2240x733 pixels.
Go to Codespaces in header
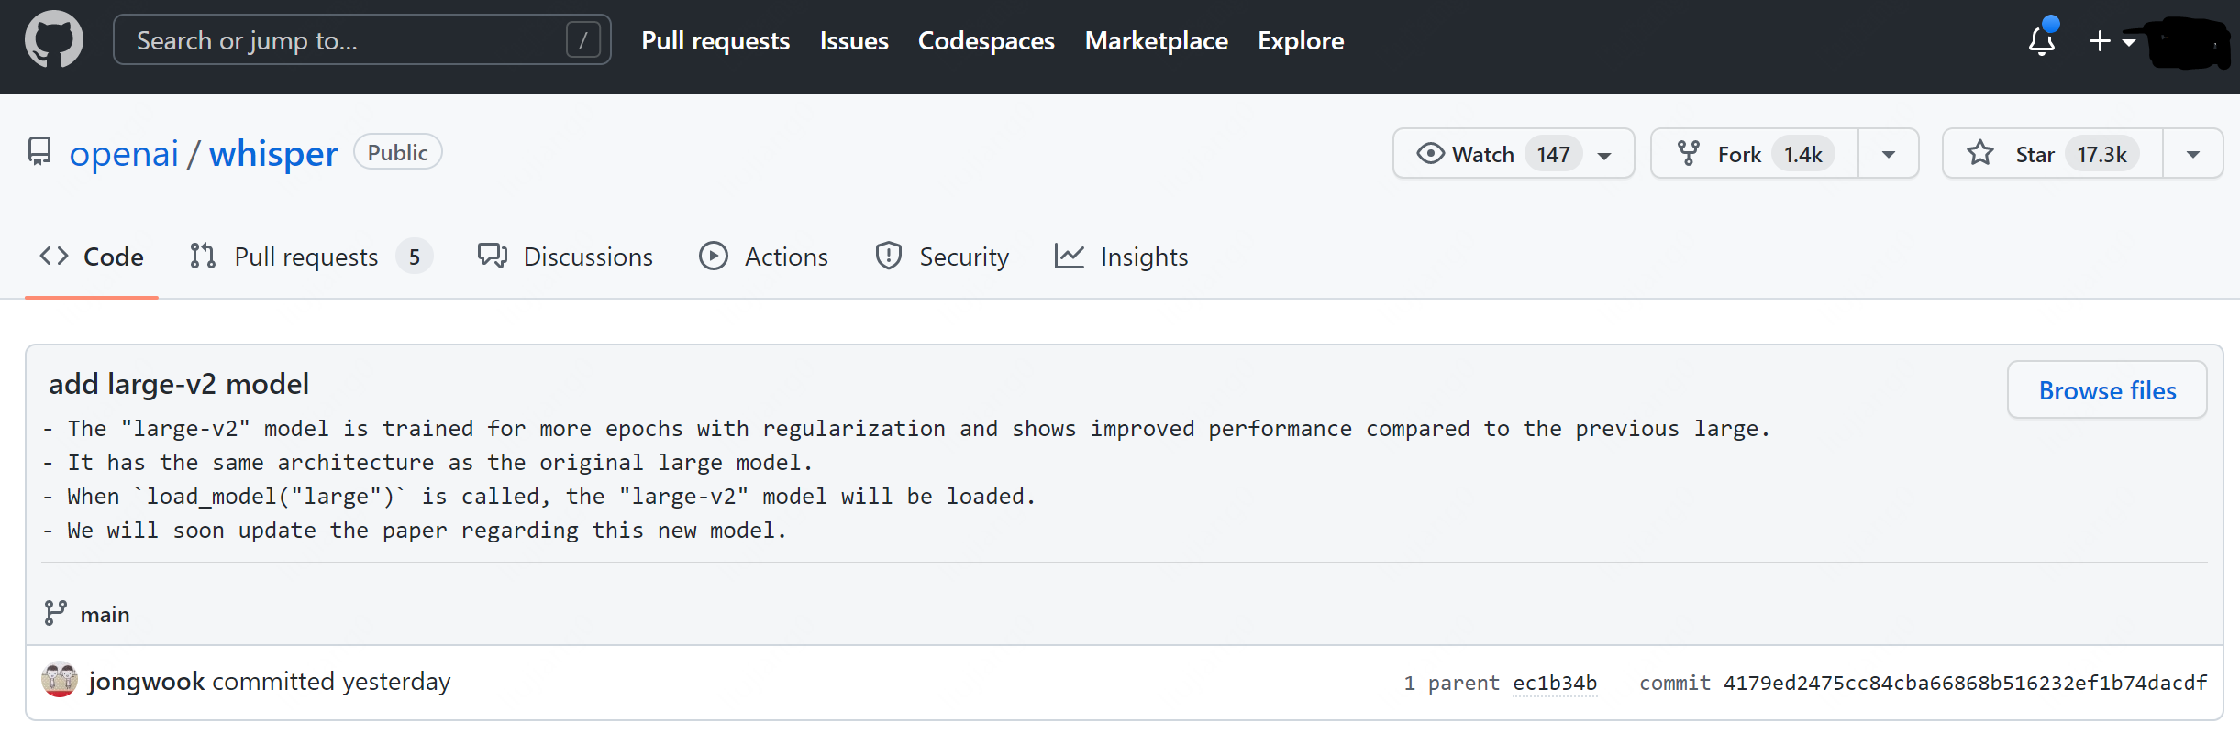click(986, 41)
